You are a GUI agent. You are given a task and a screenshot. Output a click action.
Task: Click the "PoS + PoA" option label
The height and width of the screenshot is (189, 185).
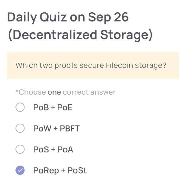coord(53,149)
